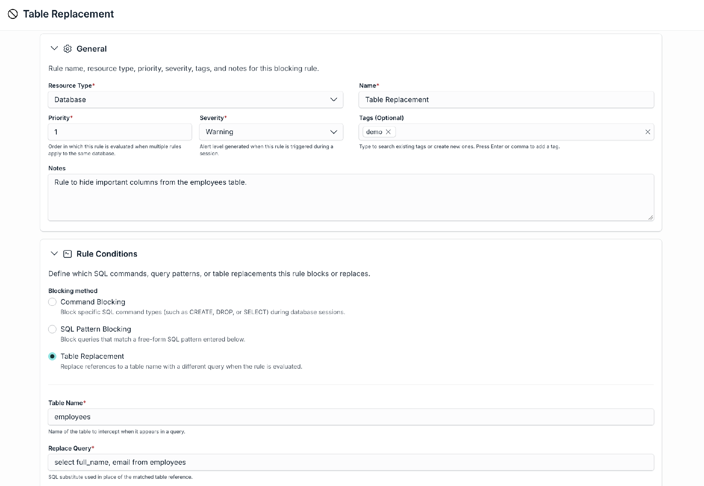This screenshot has height=486, width=704.
Task: Click the Rule Conditions heading text
Action: pyautogui.click(x=107, y=254)
